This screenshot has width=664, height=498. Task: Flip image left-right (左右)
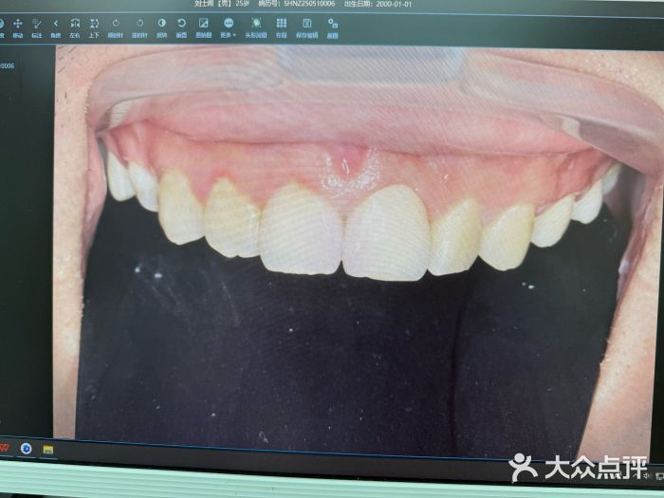point(75,28)
